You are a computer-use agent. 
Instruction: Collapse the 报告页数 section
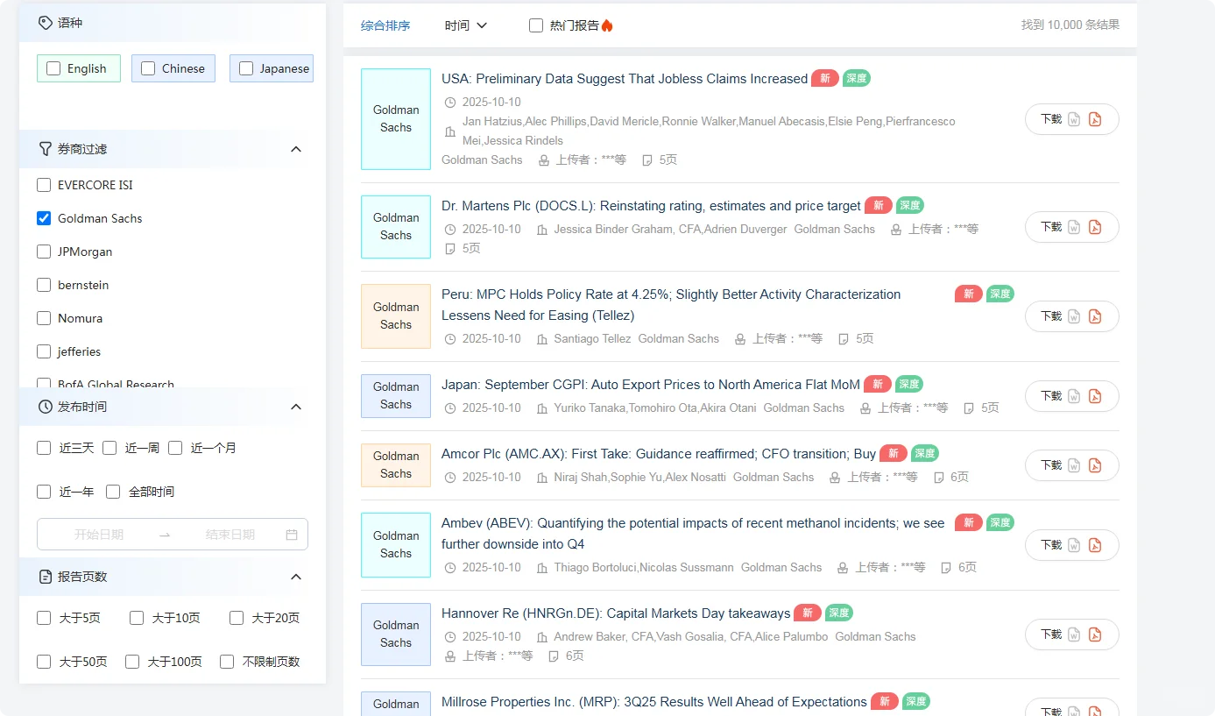tap(296, 577)
